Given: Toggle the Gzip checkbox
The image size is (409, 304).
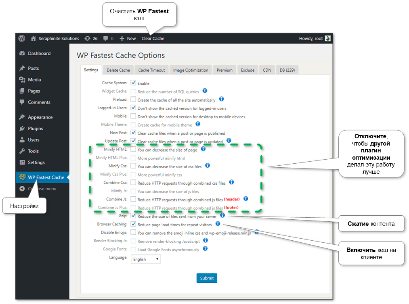Looking at the screenshot, I should click(133, 216).
